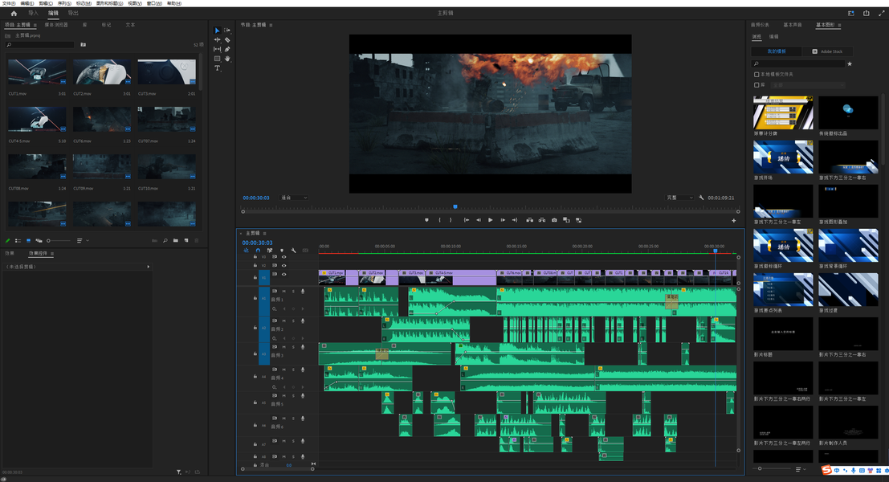Open sort icons dropdown in Project panel

82,240
